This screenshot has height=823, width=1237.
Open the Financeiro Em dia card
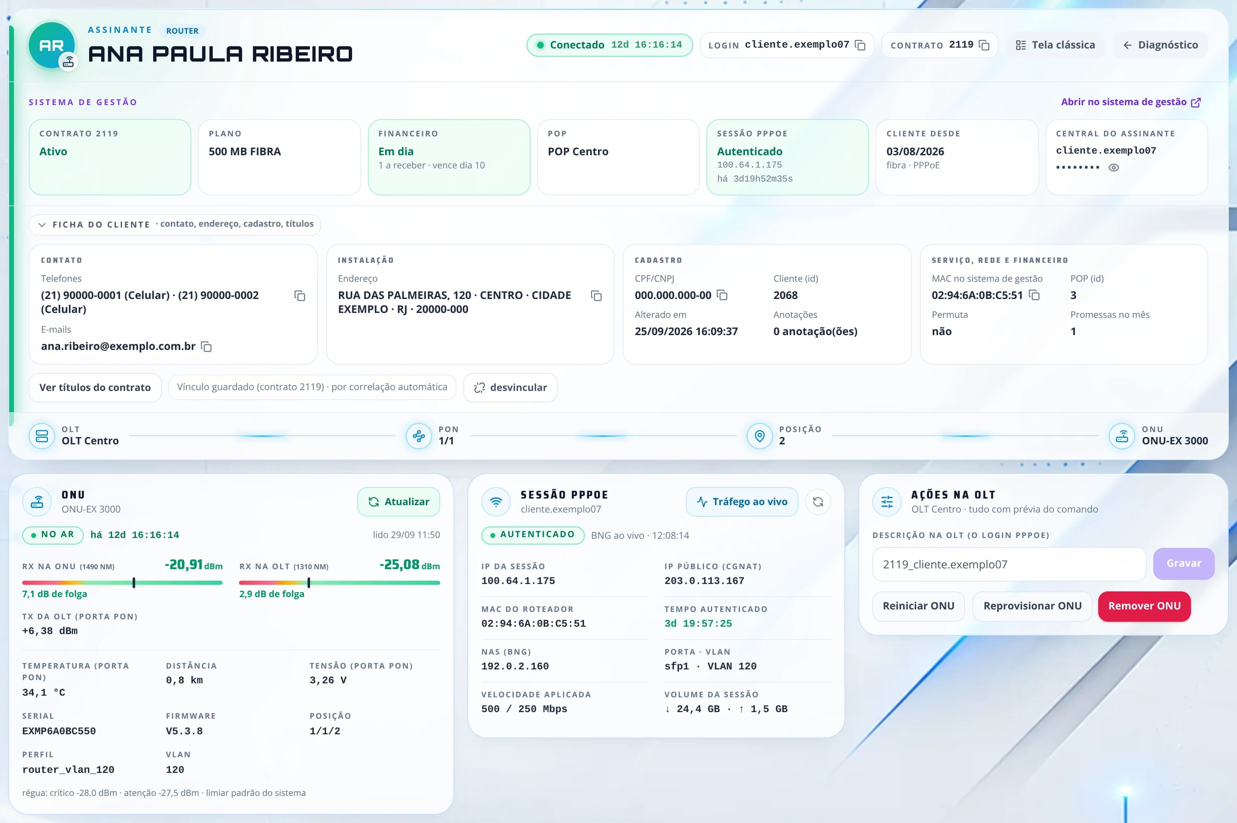449,157
